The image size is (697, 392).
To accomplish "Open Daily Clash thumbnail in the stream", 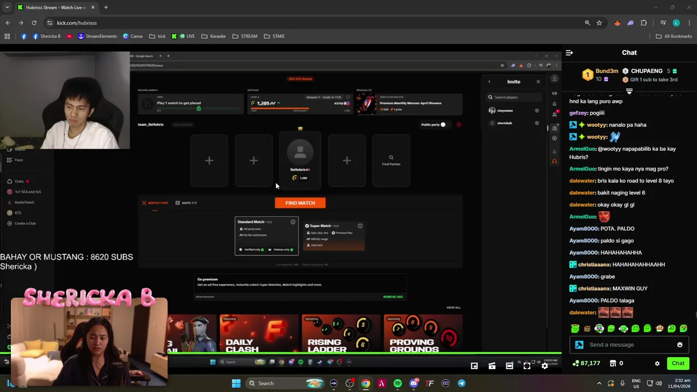I will (259, 333).
